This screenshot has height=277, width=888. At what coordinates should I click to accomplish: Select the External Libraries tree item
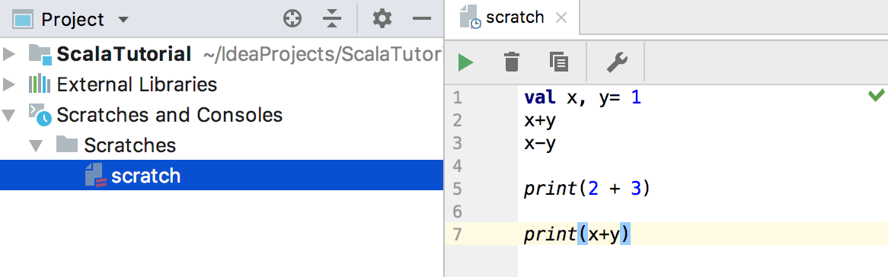136,85
